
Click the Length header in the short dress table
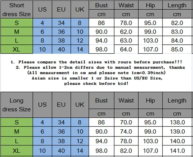click(177, 5)
